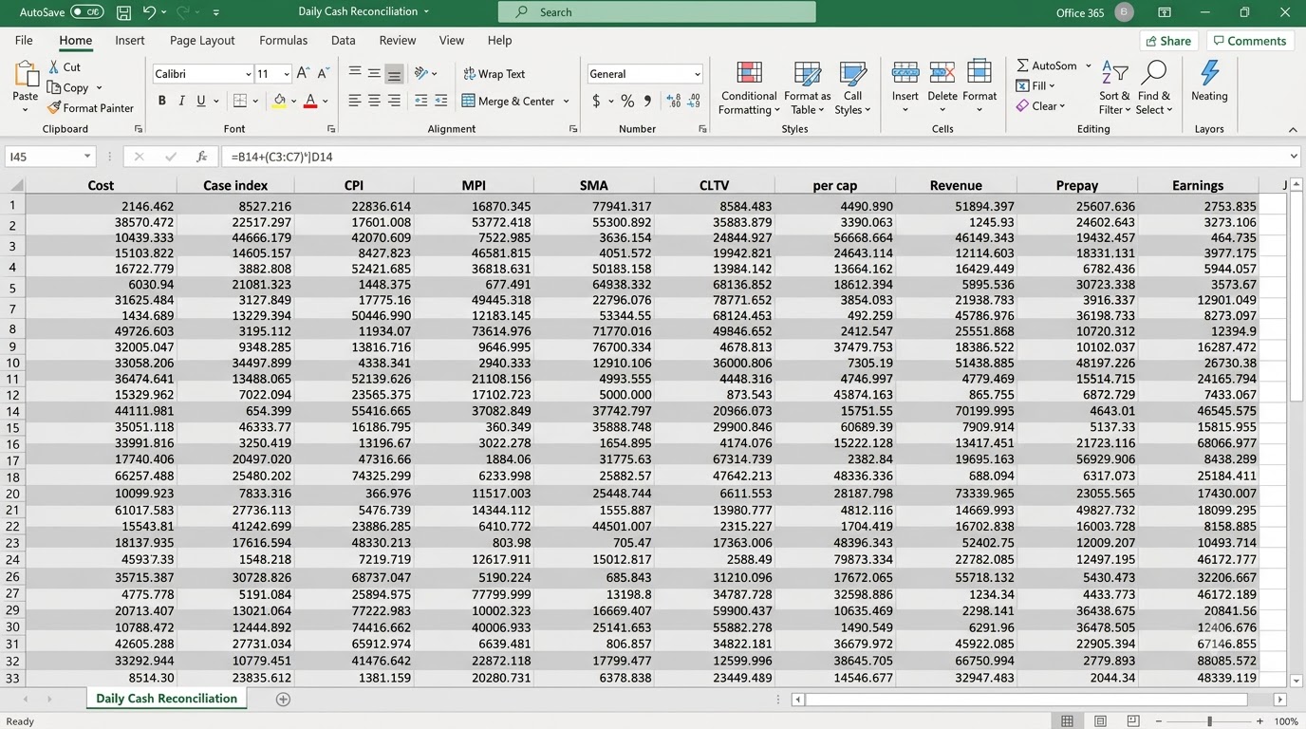Click the Insert cells button
1306x729 pixels.
pos(905,87)
